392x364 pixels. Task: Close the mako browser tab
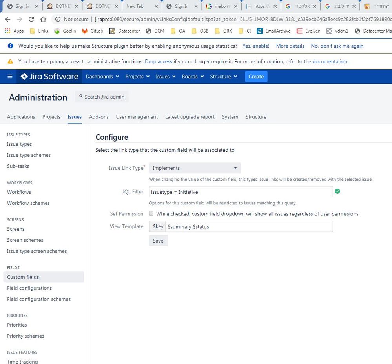point(235,6)
